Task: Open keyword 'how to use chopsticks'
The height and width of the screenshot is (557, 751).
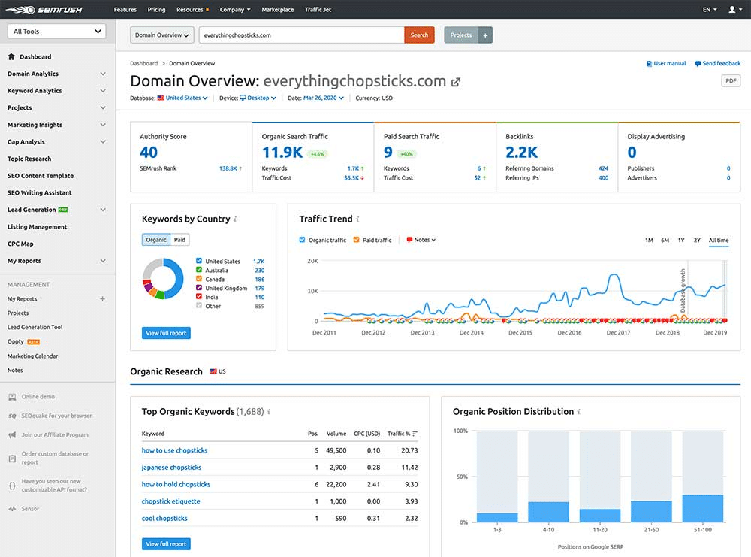Action: coord(174,450)
